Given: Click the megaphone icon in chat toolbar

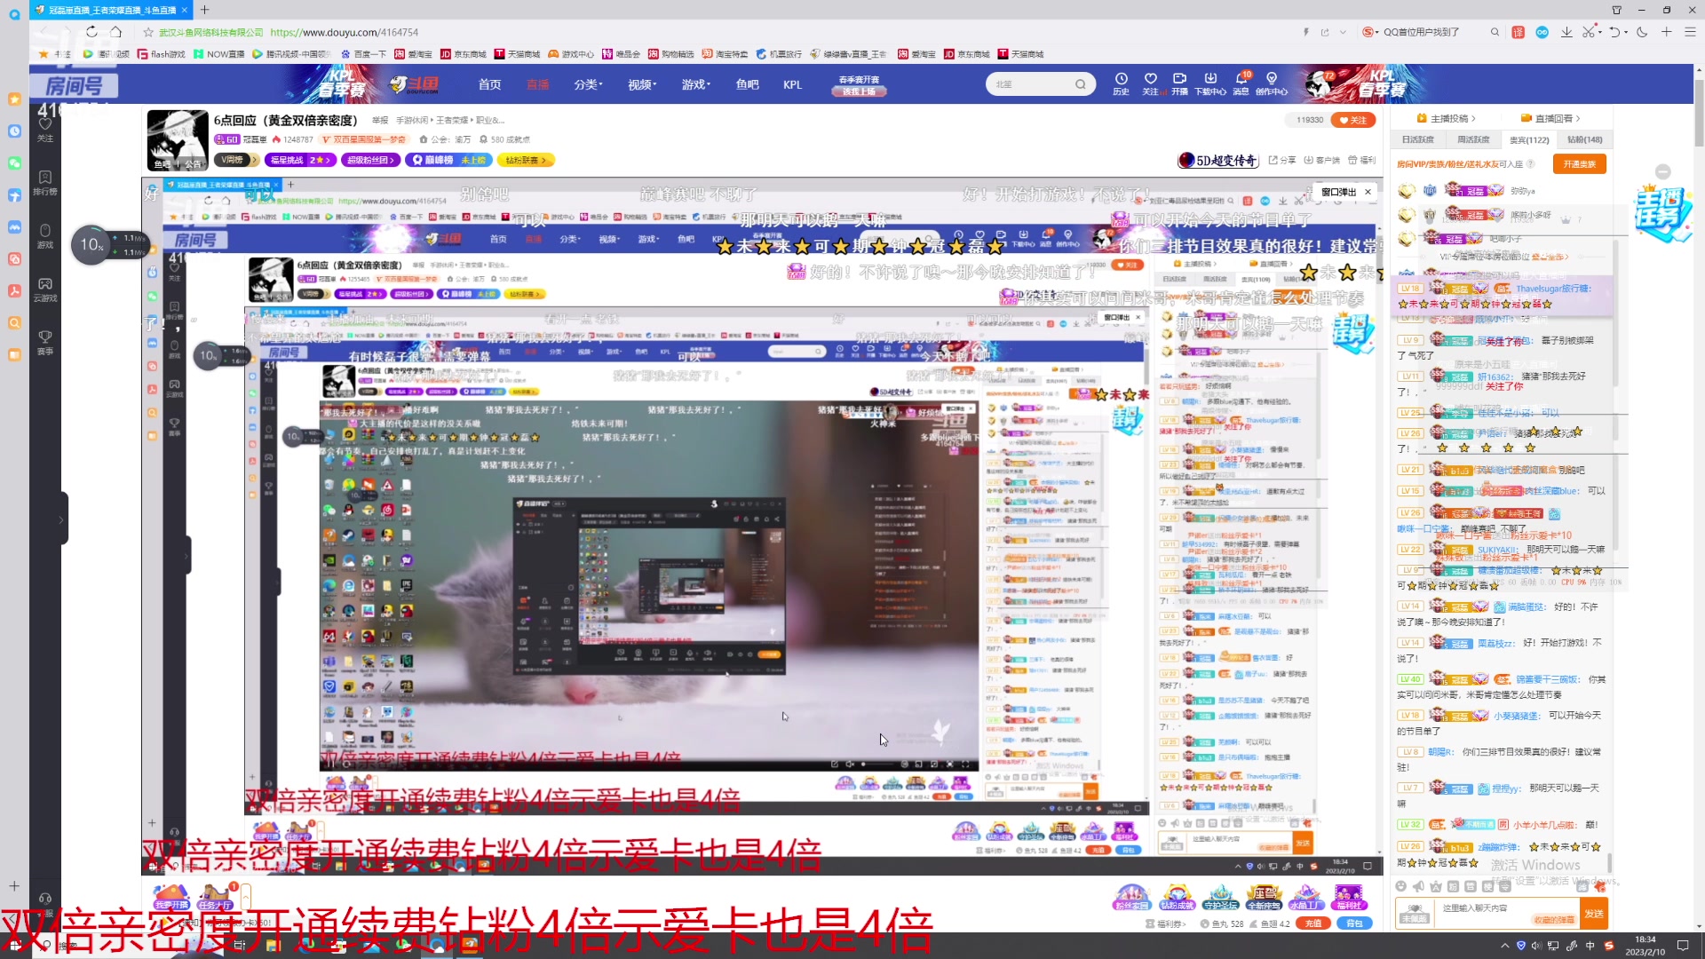Looking at the screenshot, I should [1418, 886].
